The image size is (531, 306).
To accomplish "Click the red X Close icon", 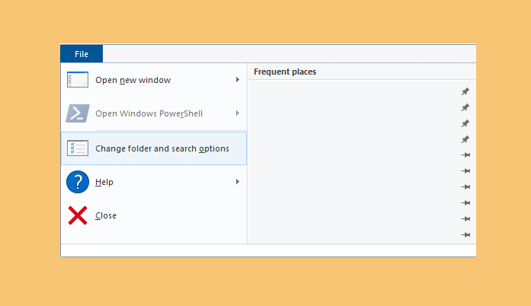I will [78, 215].
